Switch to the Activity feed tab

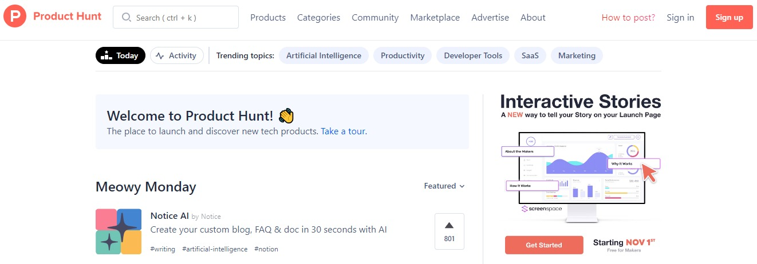click(x=176, y=55)
